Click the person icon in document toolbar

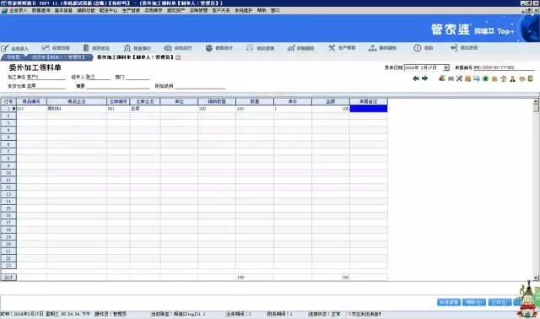[512, 78]
